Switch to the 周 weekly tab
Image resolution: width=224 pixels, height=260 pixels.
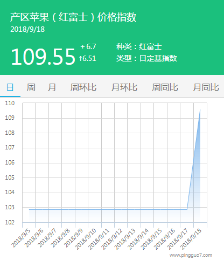click(31, 87)
